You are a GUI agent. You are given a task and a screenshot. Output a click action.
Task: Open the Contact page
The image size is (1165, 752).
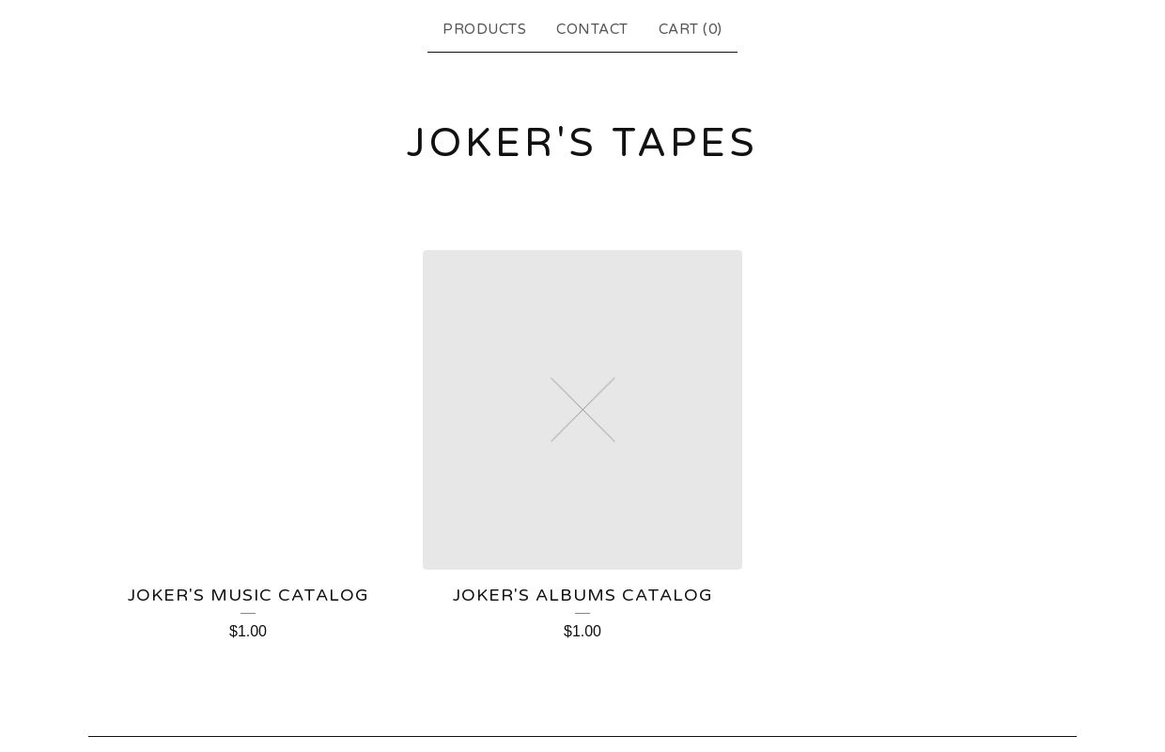click(x=592, y=29)
